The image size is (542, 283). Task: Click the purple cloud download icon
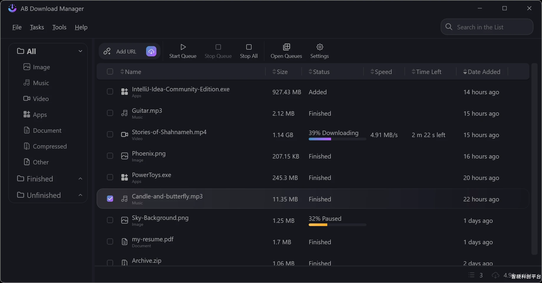tap(151, 51)
